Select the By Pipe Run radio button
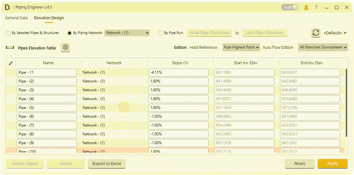The image size is (354, 175). [161, 33]
